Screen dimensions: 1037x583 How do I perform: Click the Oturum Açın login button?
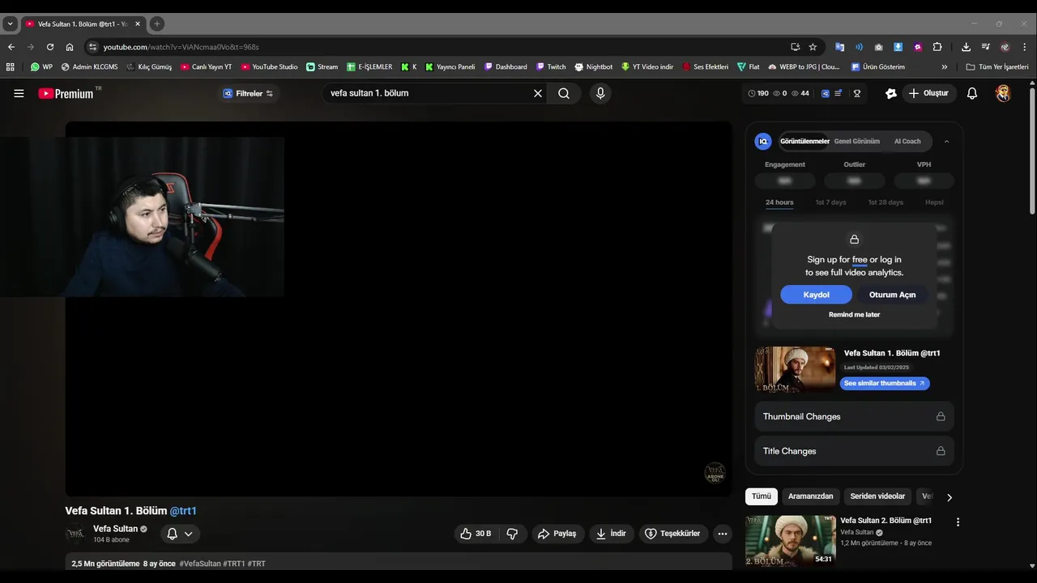click(x=892, y=295)
